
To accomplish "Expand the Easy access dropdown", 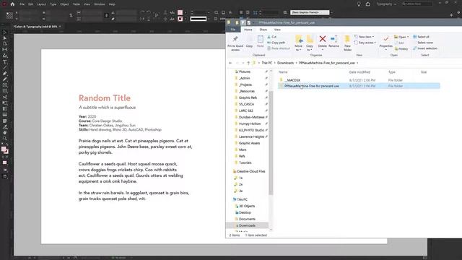I will pyautogui.click(x=375, y=43).
